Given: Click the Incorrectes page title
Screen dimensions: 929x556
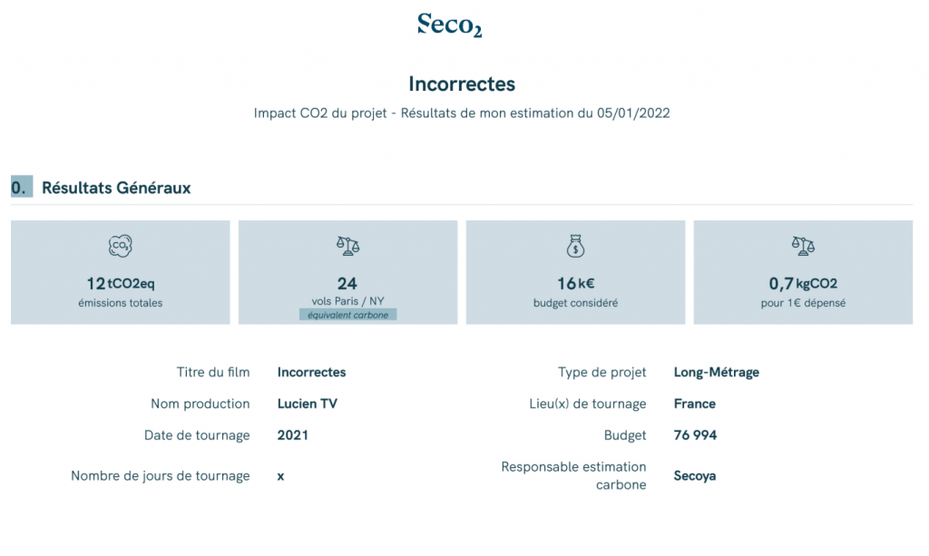Looking at the screenshot, I should (462, 84).
